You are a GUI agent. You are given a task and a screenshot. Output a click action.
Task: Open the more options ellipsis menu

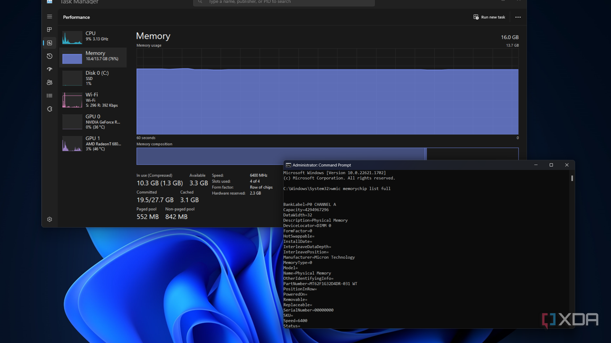coord(518,17)
